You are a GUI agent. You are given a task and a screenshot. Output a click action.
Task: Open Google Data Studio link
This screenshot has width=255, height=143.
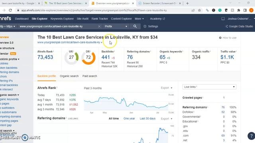(x=239, y=26)
